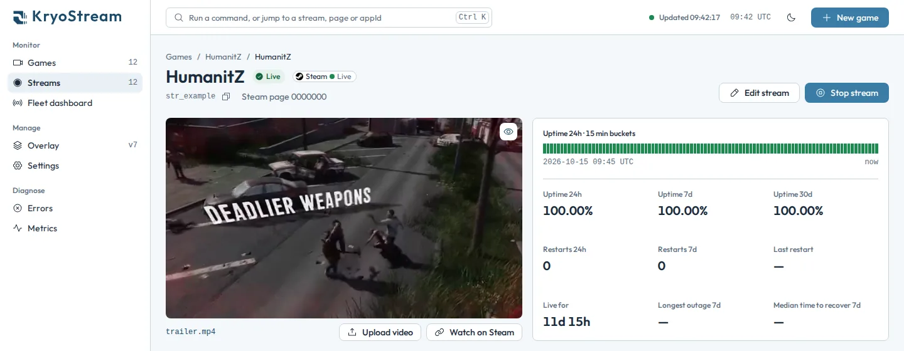Click the chain link icon on Watch on Steam
Image resolution: width=904 pixels, height=351 pixels.
point(439,332)
